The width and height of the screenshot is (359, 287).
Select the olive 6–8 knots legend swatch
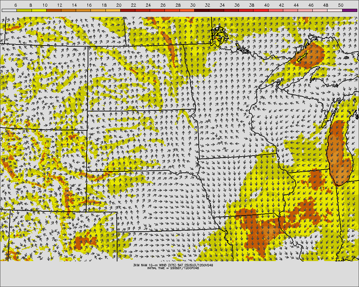click(24, 10)
